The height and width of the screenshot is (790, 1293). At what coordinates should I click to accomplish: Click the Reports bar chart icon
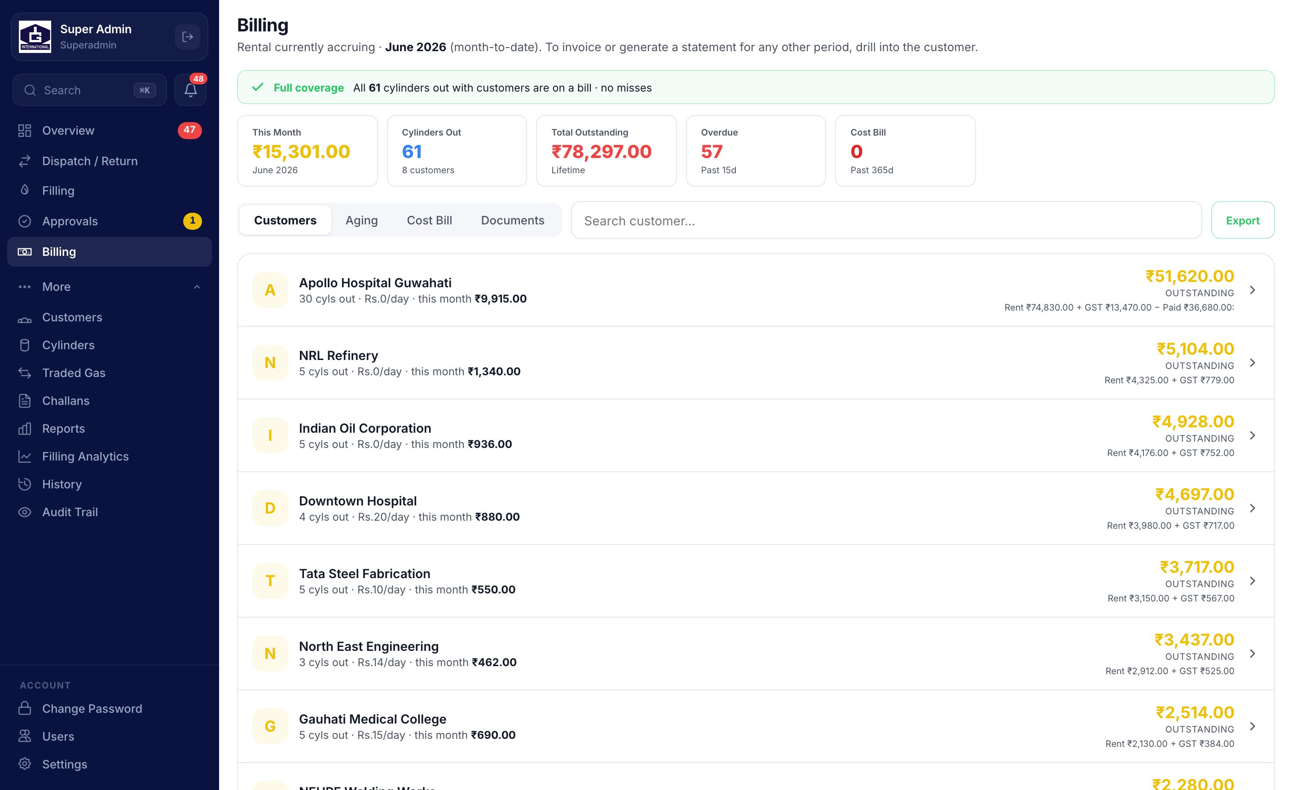(25, 429)
